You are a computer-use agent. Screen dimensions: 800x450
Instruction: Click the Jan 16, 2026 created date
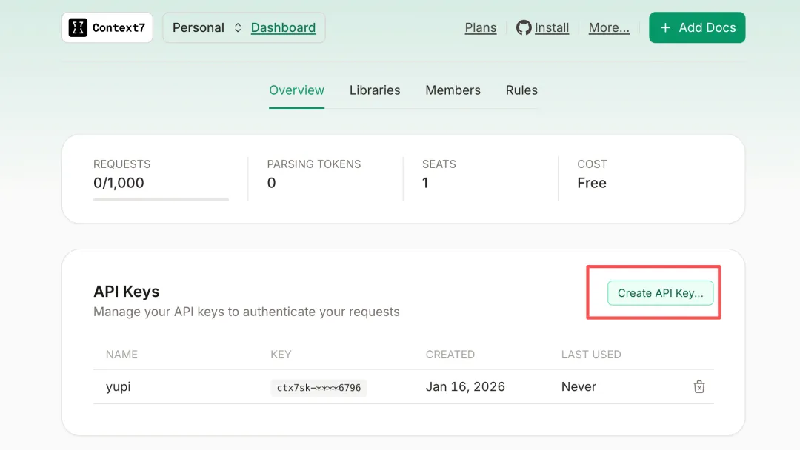tap(465, 387)
